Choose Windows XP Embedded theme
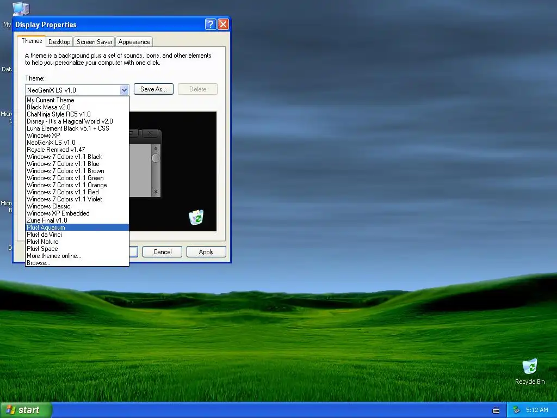The width and height of the screenshot is (557, 418). 77,213
